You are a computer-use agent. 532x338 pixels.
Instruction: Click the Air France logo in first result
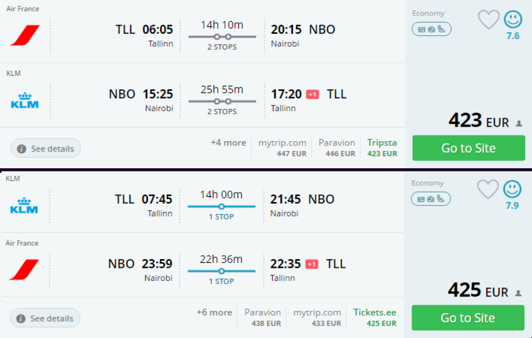(25, 35)
